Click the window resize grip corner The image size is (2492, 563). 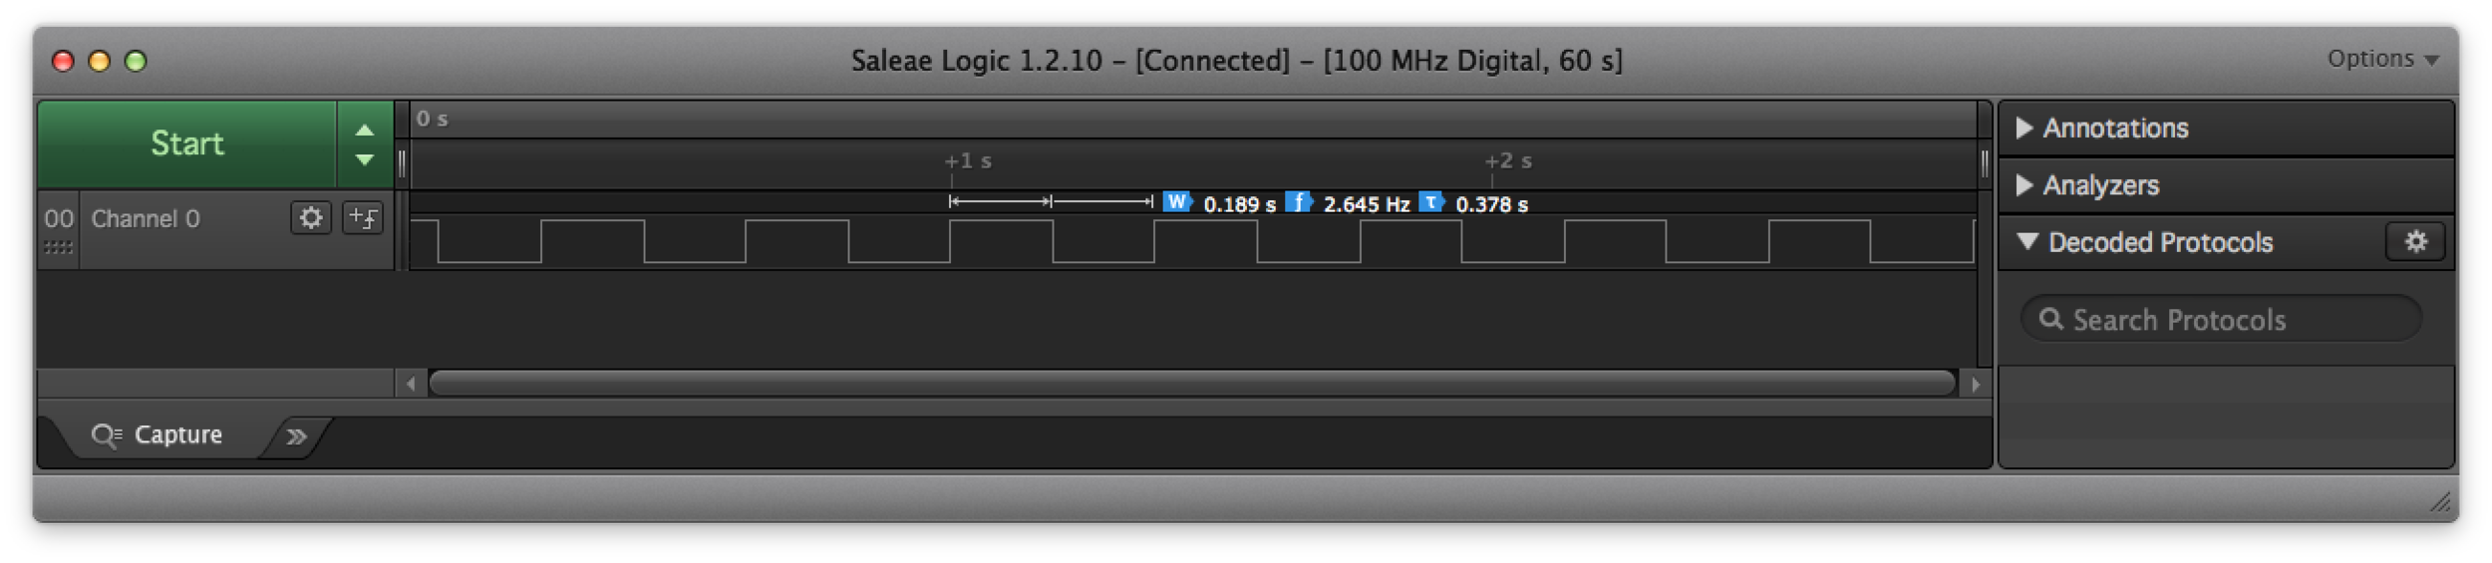[x=2439, y=503]
